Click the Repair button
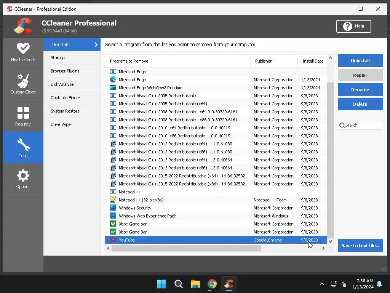The height and width of the screenshot is (293, 390). 360,75
